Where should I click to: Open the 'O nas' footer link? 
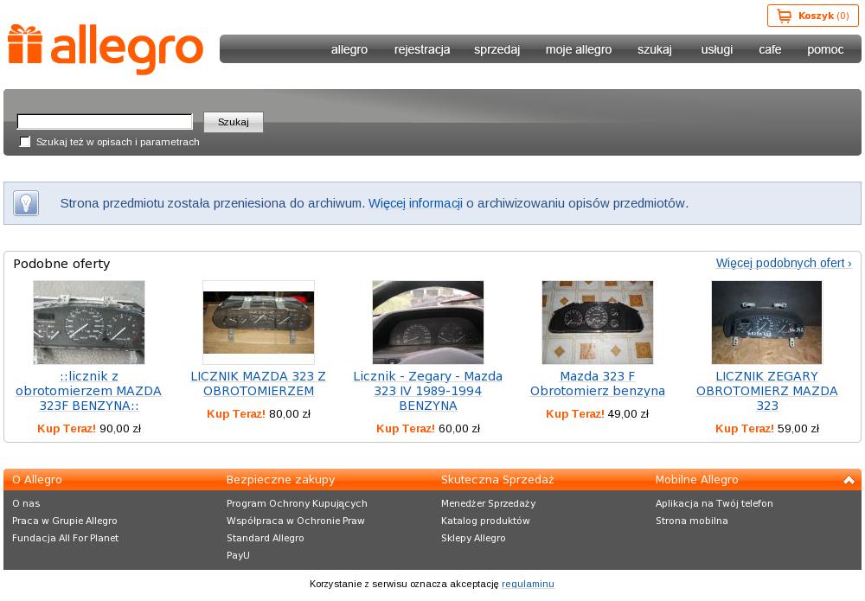click(x=26, y=503)
